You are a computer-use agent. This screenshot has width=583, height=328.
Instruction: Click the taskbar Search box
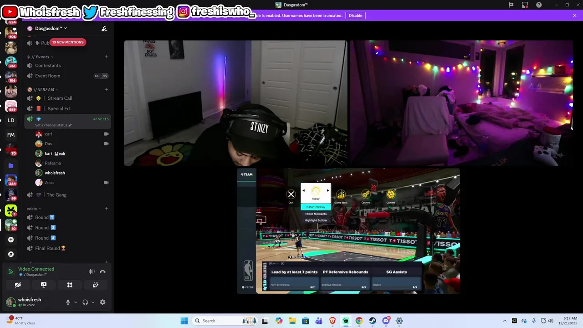click(225, 321)
